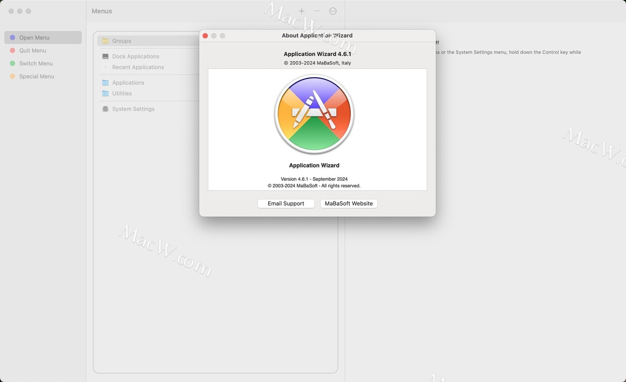Select System Settings in the Menus list
The image size is (626, 382).
pyautogui.click(x=148, y=109)
